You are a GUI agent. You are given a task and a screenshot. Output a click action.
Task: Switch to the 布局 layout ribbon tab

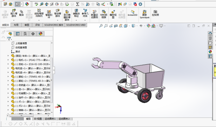pos(16,25)
